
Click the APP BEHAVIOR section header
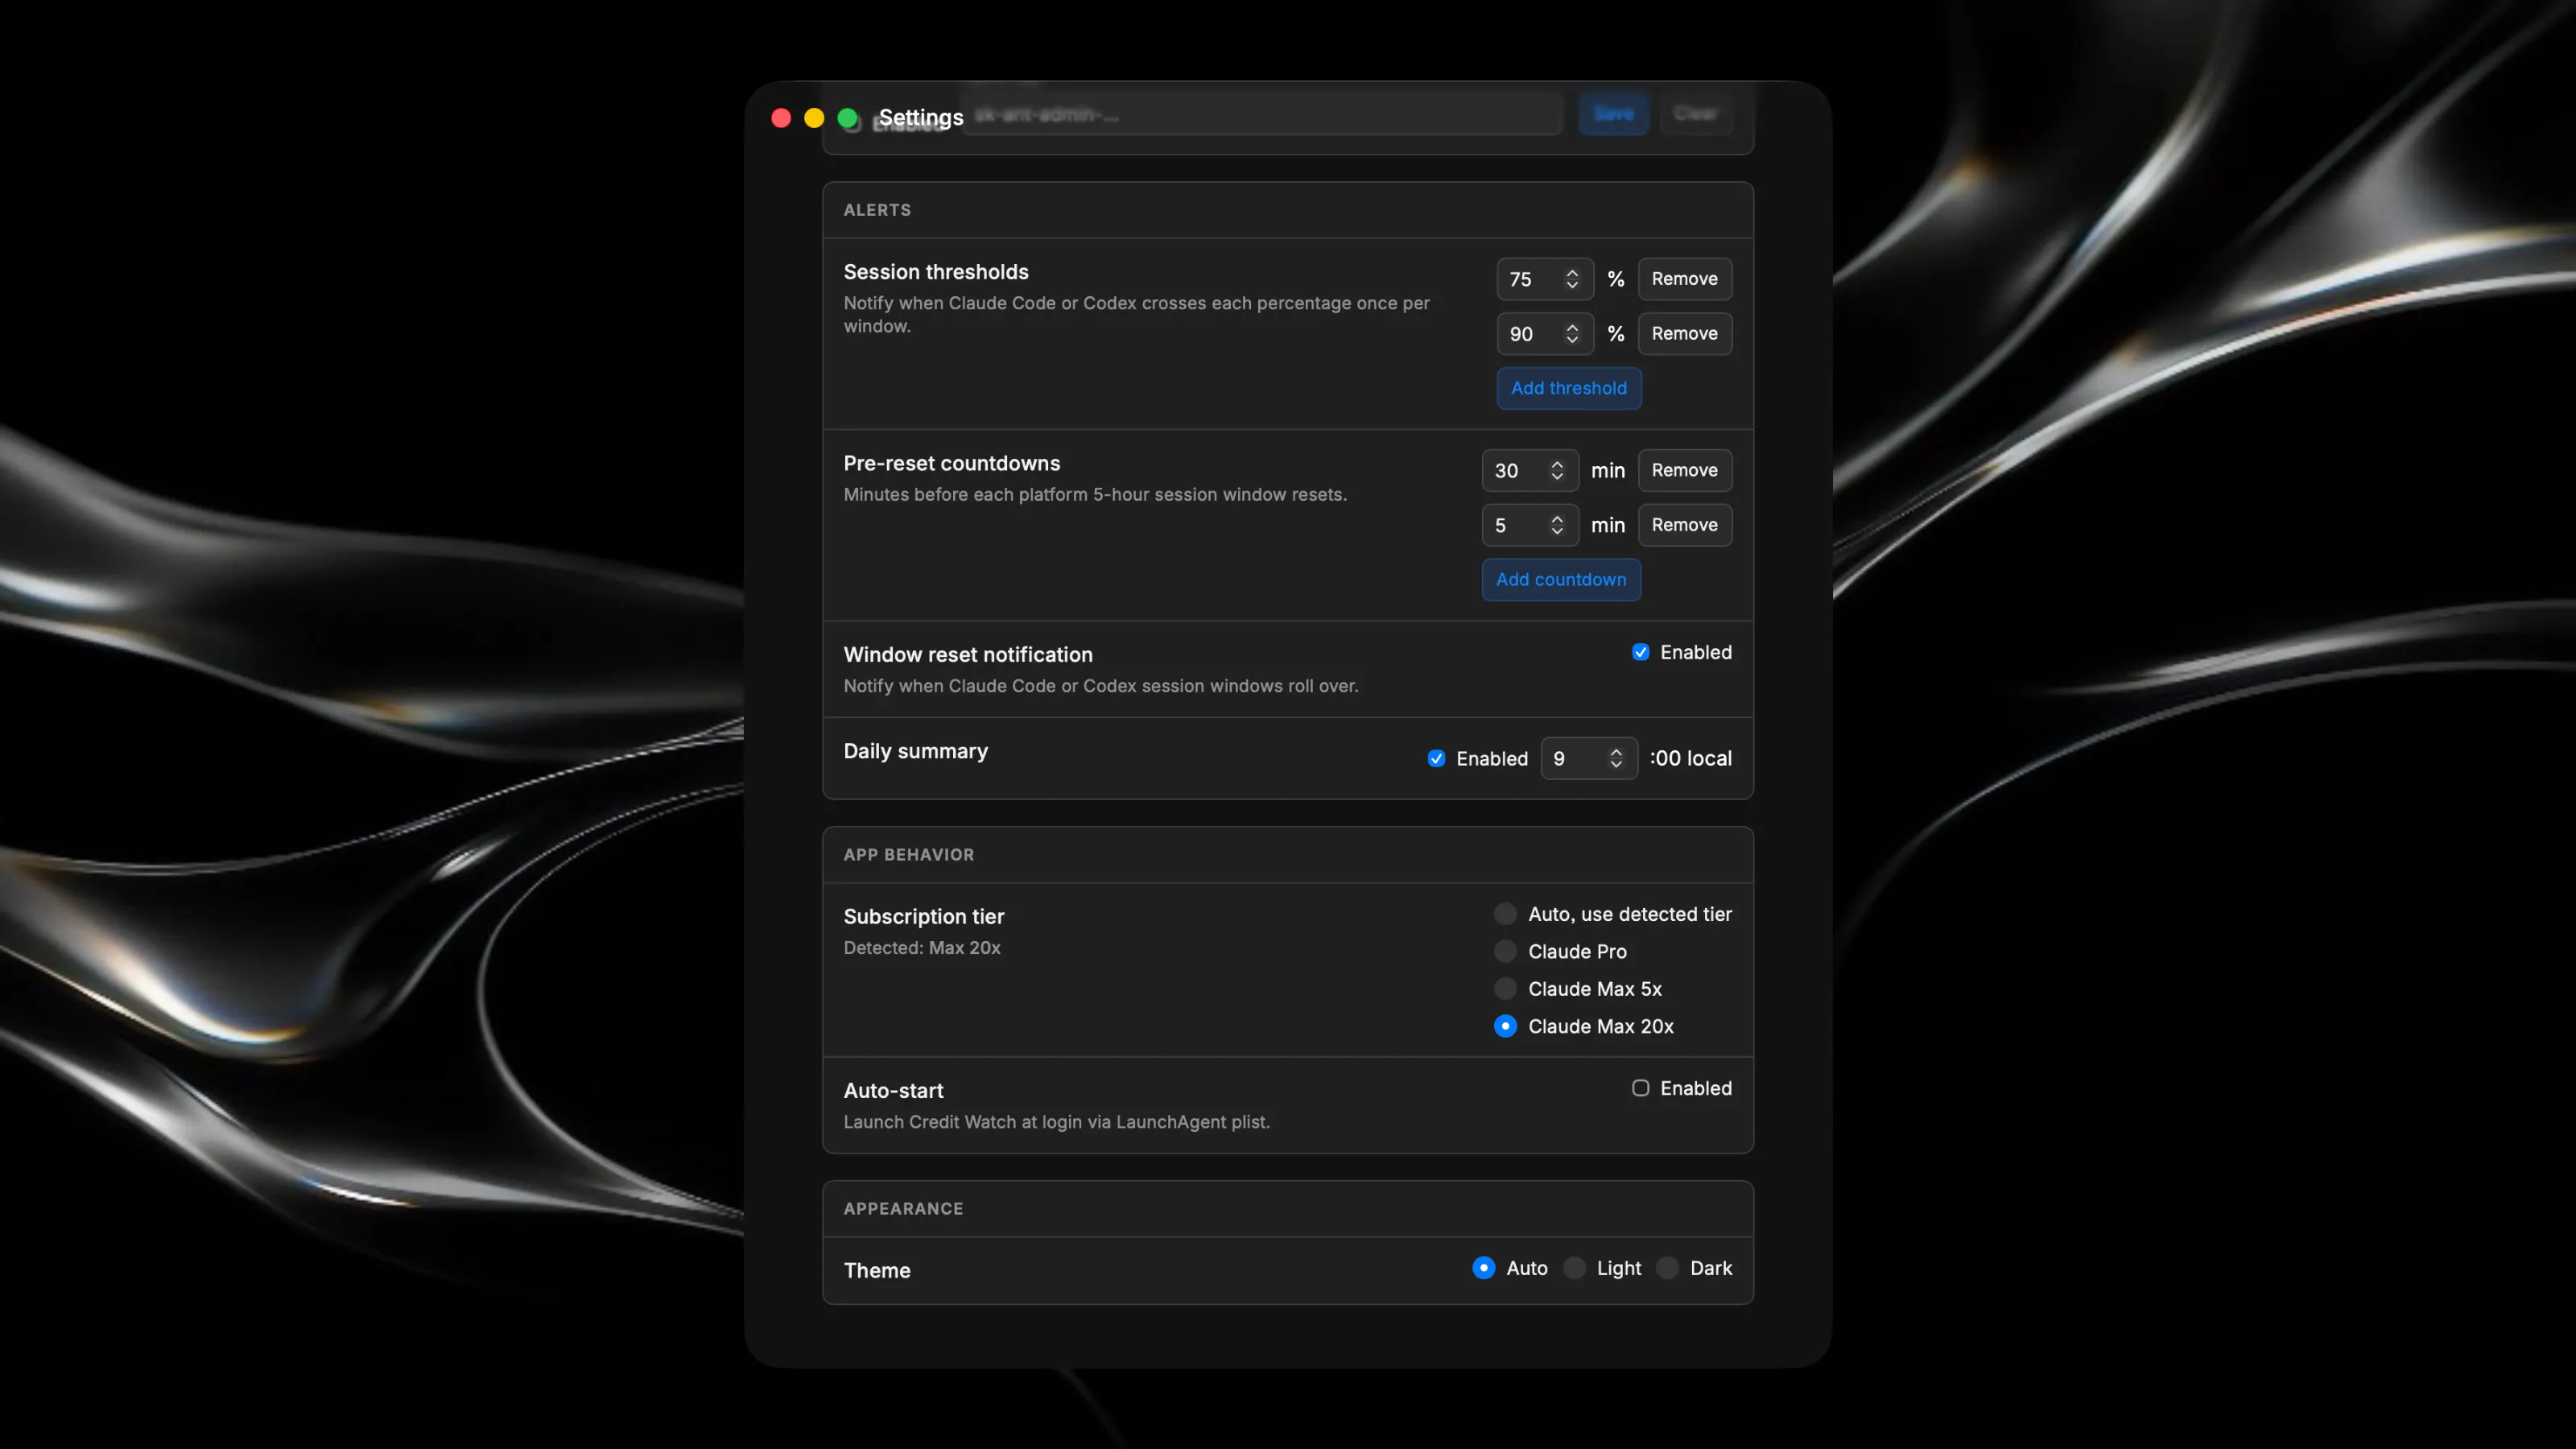[x=908, y=855]
